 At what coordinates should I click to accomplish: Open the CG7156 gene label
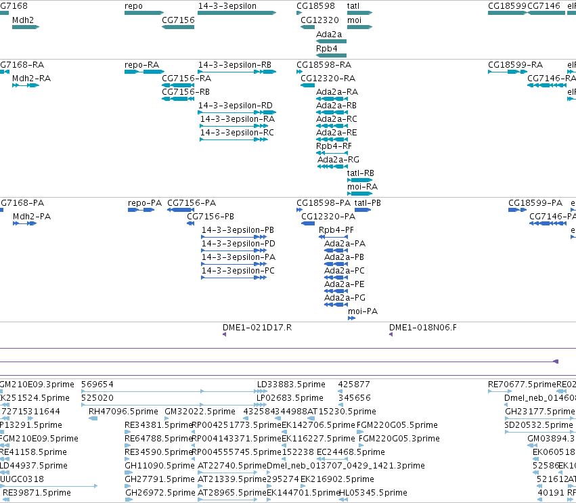coord(178,20)
